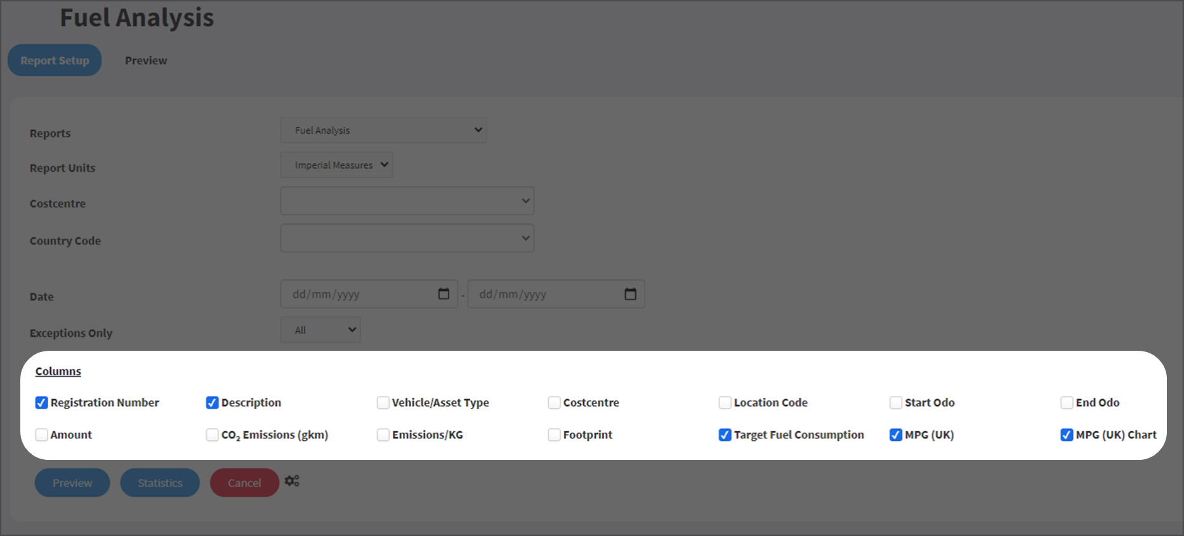Click the Fuel Analysis page title
The width and height of the screenshot is (1184, 536).
(x=137, y=18)
